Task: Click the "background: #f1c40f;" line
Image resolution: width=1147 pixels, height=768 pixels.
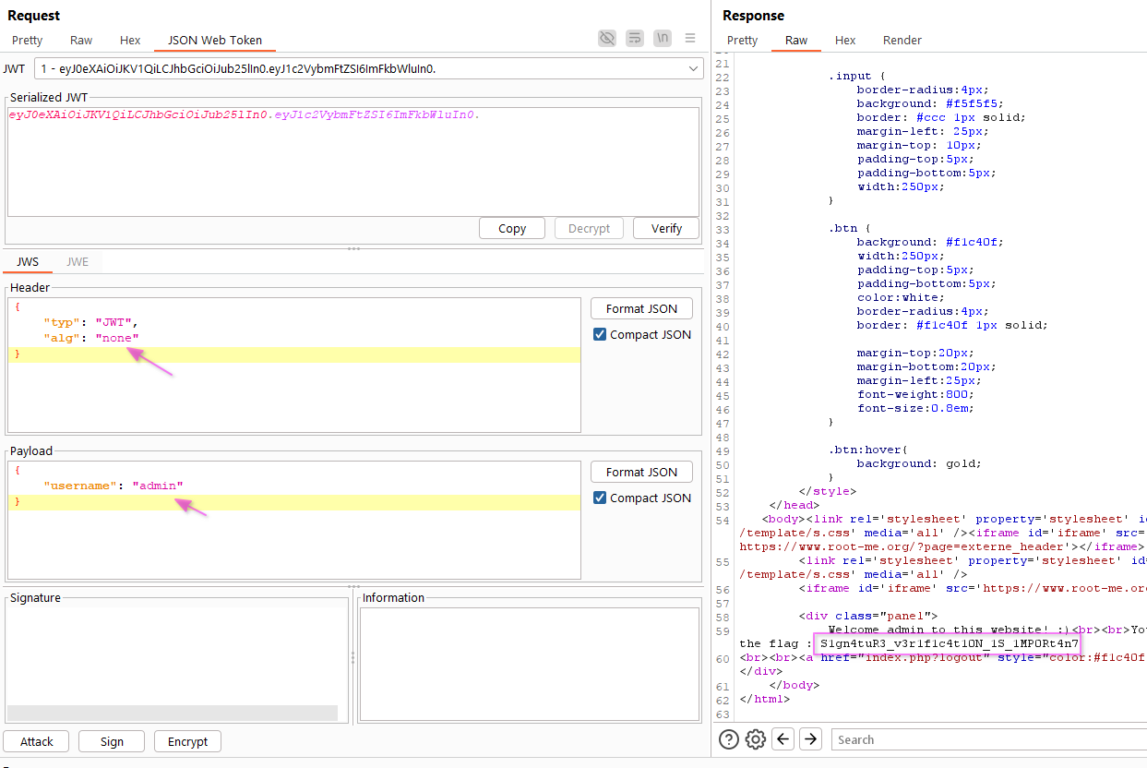Action: point(930,242)
